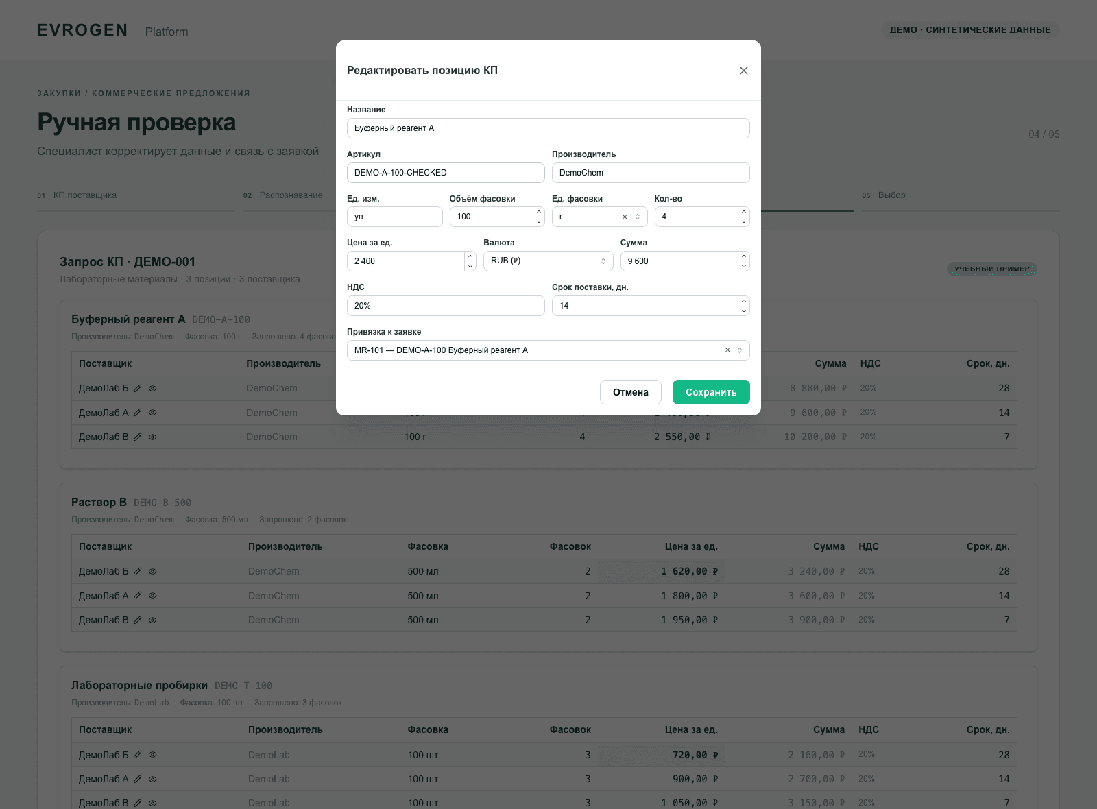Screen dimensions: 1097x809
Task: Edit ДемоЛаб В row in Лабораторные пробирки
Action: (137, 803)
